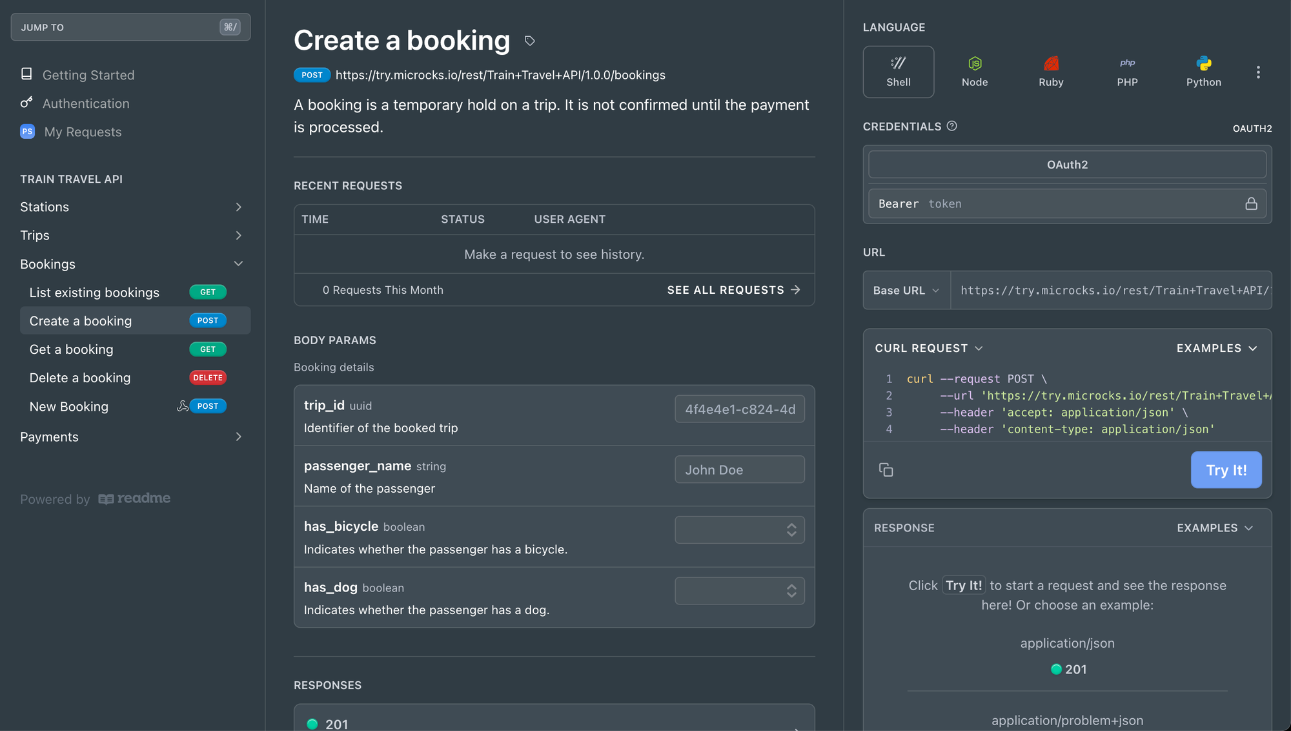Viewport: 1291px width, 731px height.
Task: Open cURL Request Examples dropdown
Action: point(1216,348)
